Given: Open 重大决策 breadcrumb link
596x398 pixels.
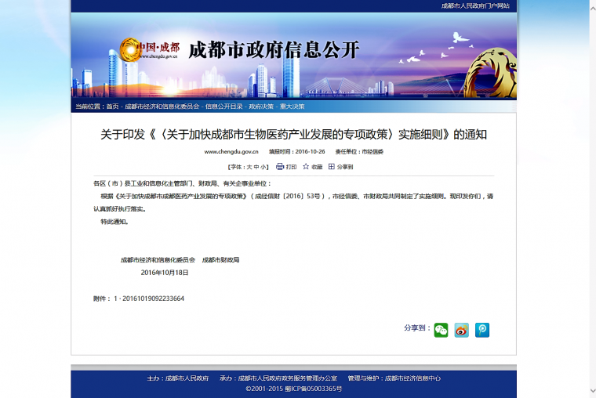Looking at the screenshot, I should 292,107.
